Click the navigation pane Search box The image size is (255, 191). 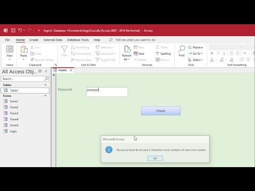pos(25,79)
